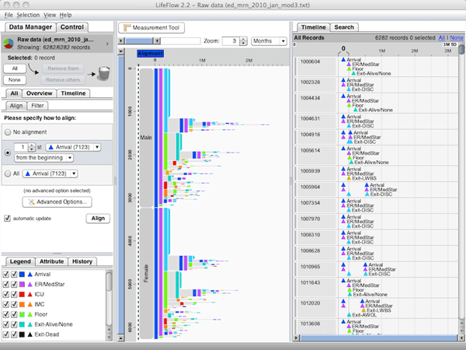Open the Selection menu
Screen dimensions: 466x350
tap(28, 15)
